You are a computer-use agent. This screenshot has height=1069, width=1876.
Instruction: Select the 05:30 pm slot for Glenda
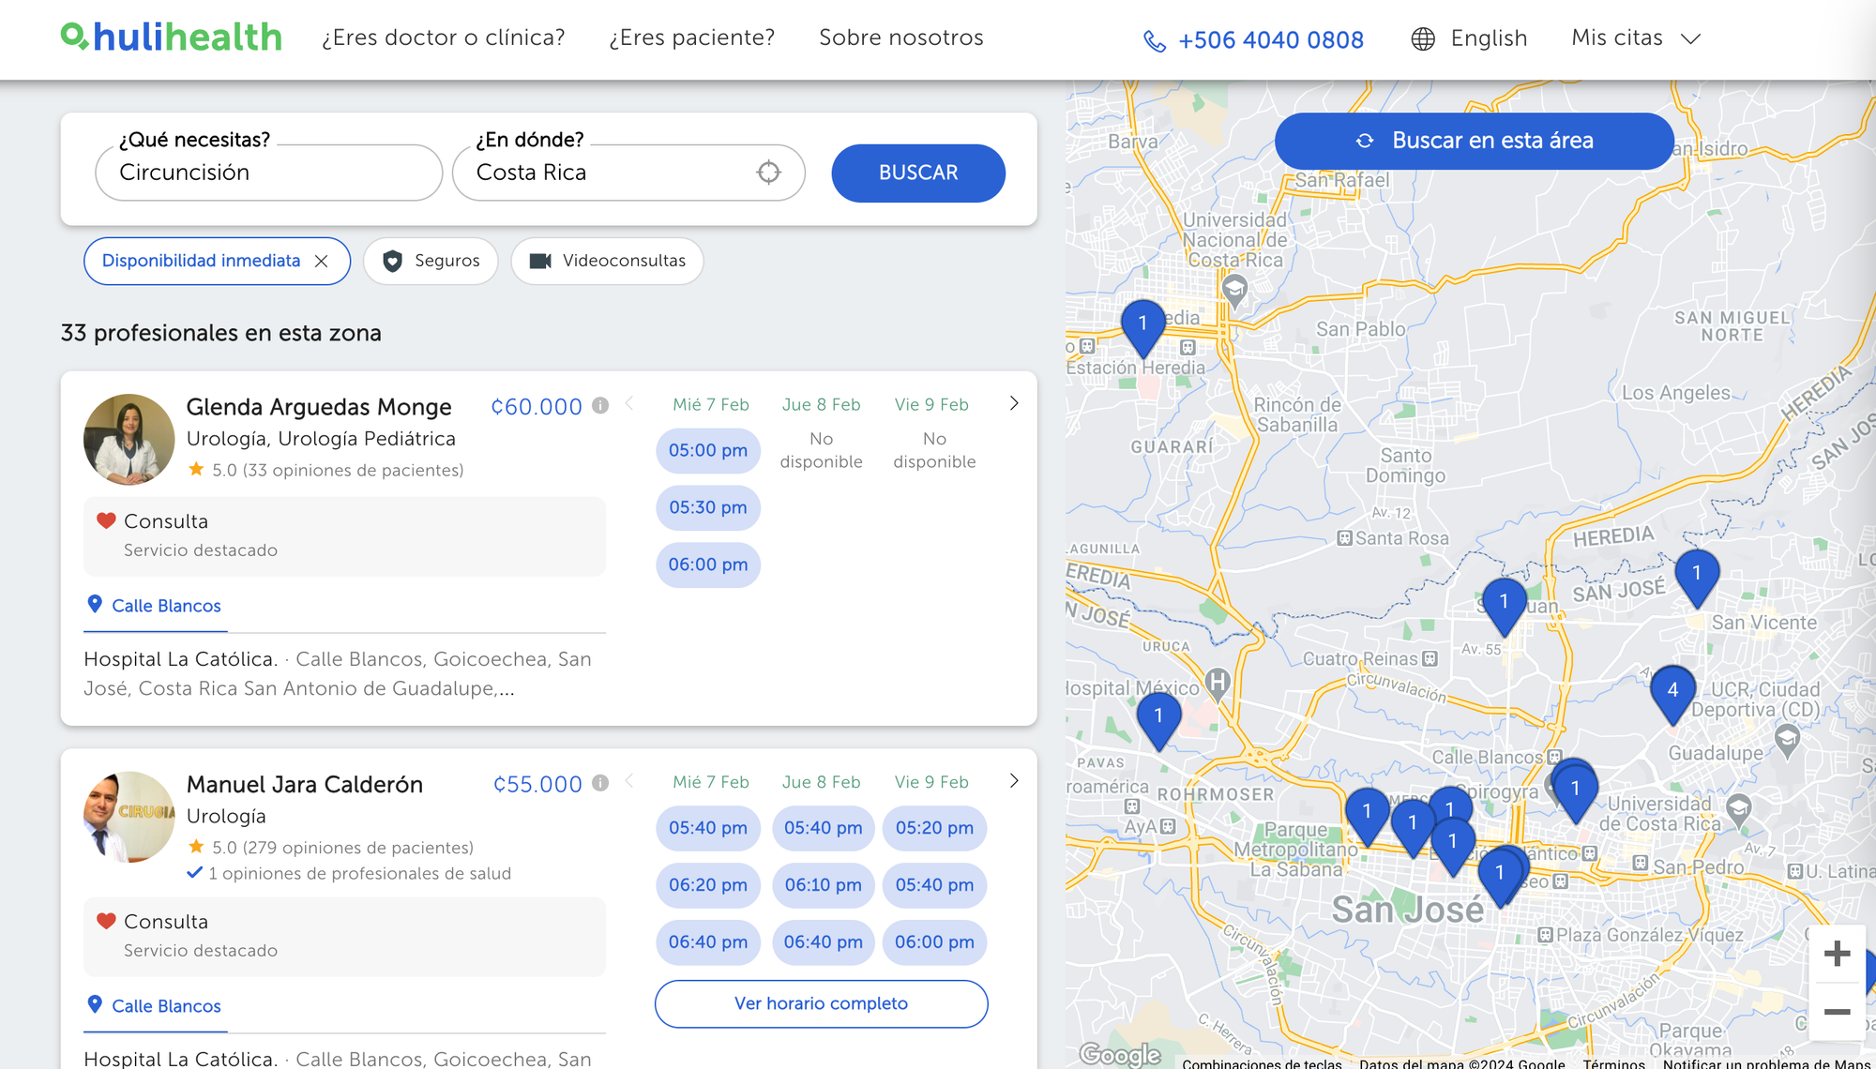pos(707,507)
